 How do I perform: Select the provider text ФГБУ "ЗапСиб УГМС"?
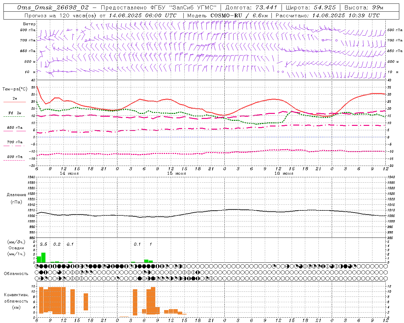coord(183,8)
